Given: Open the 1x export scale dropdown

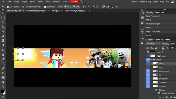Looking at the screenshot, I should [x=60, y=7].
